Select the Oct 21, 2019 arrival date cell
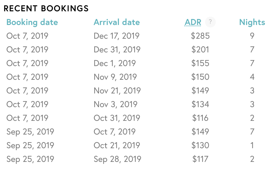The height and width of the screenshot is (172, 269). tap(117, 145)
